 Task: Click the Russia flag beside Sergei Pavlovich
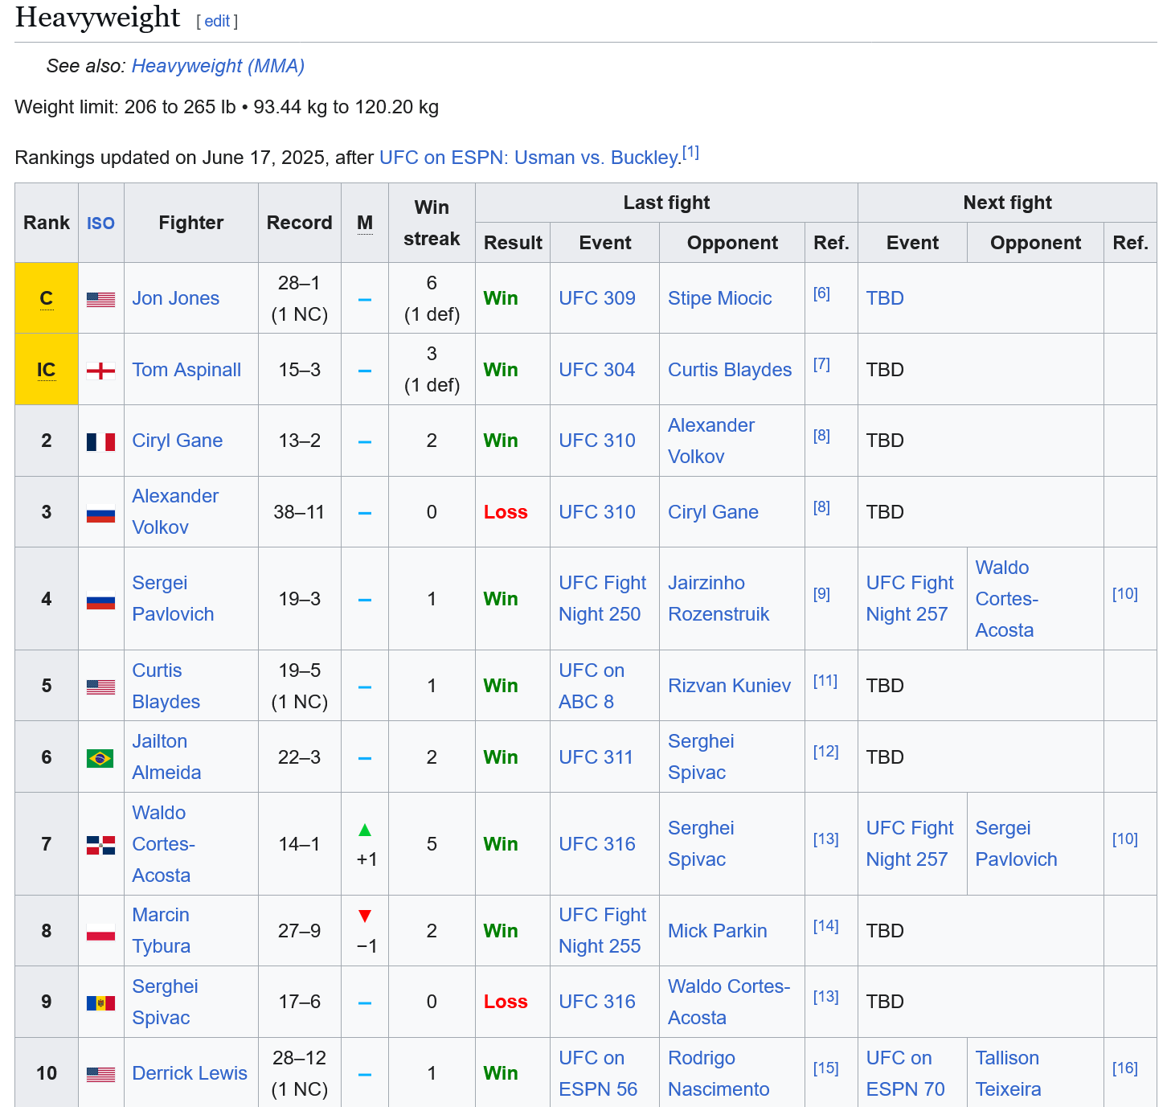[x=100, y=600]
